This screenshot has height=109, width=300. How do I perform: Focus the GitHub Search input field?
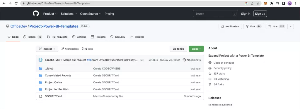[216, 14]
